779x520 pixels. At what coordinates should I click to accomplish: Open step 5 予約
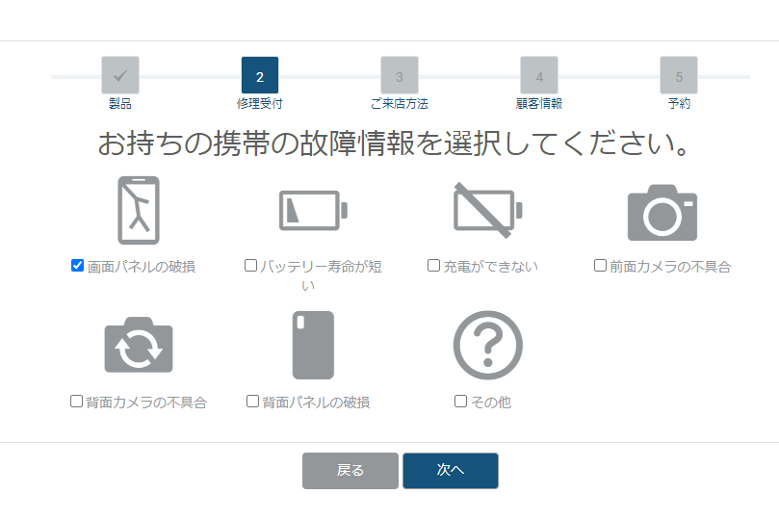[679, 76]
